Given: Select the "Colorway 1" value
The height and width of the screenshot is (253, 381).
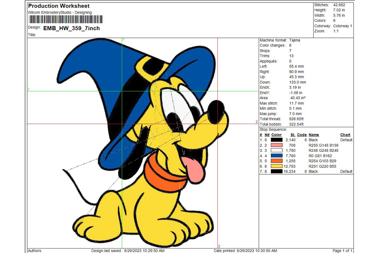Looking at the screenshot, I should click(343, 26).
